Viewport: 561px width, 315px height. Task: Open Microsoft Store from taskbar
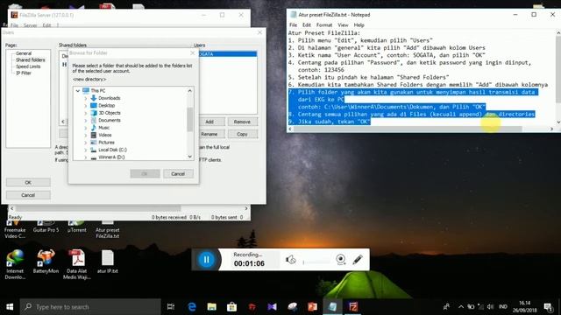point(231,307)
